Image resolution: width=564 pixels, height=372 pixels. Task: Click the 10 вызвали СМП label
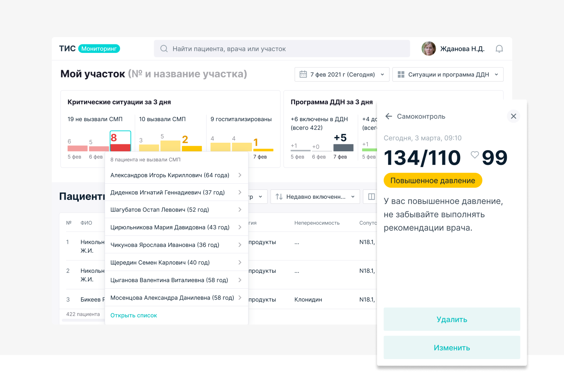162,119
